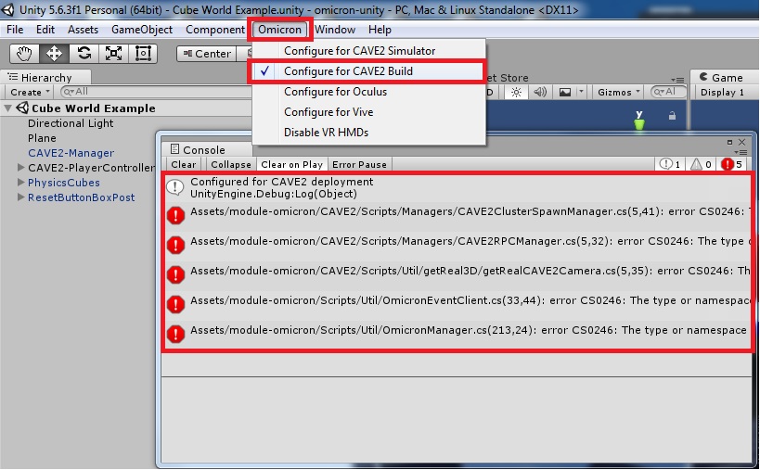Viewport: 760px width, 470px height.
Task: Select the Rect transform tool
Action: pos(143,53)
